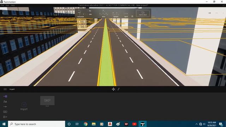Select the Settings slider icon in sidebar
Image resolution: width=226 pixels, height=127 pixels.
click(x=5, y=107)
